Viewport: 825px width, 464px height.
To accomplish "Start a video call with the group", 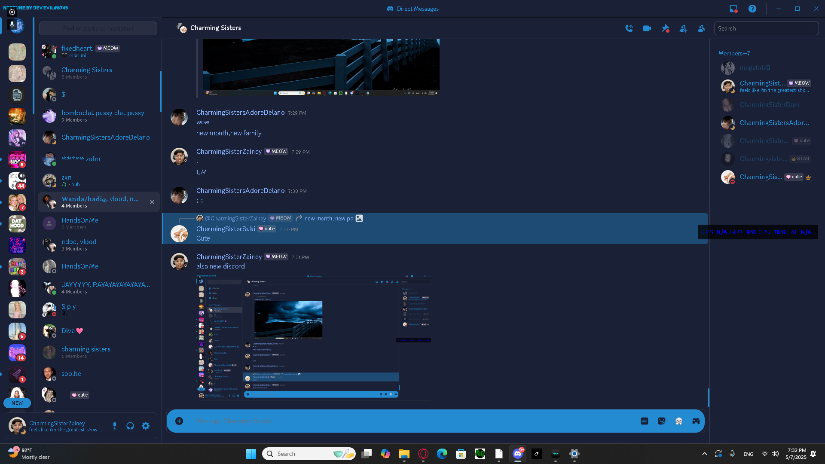I will pos(647,28).
